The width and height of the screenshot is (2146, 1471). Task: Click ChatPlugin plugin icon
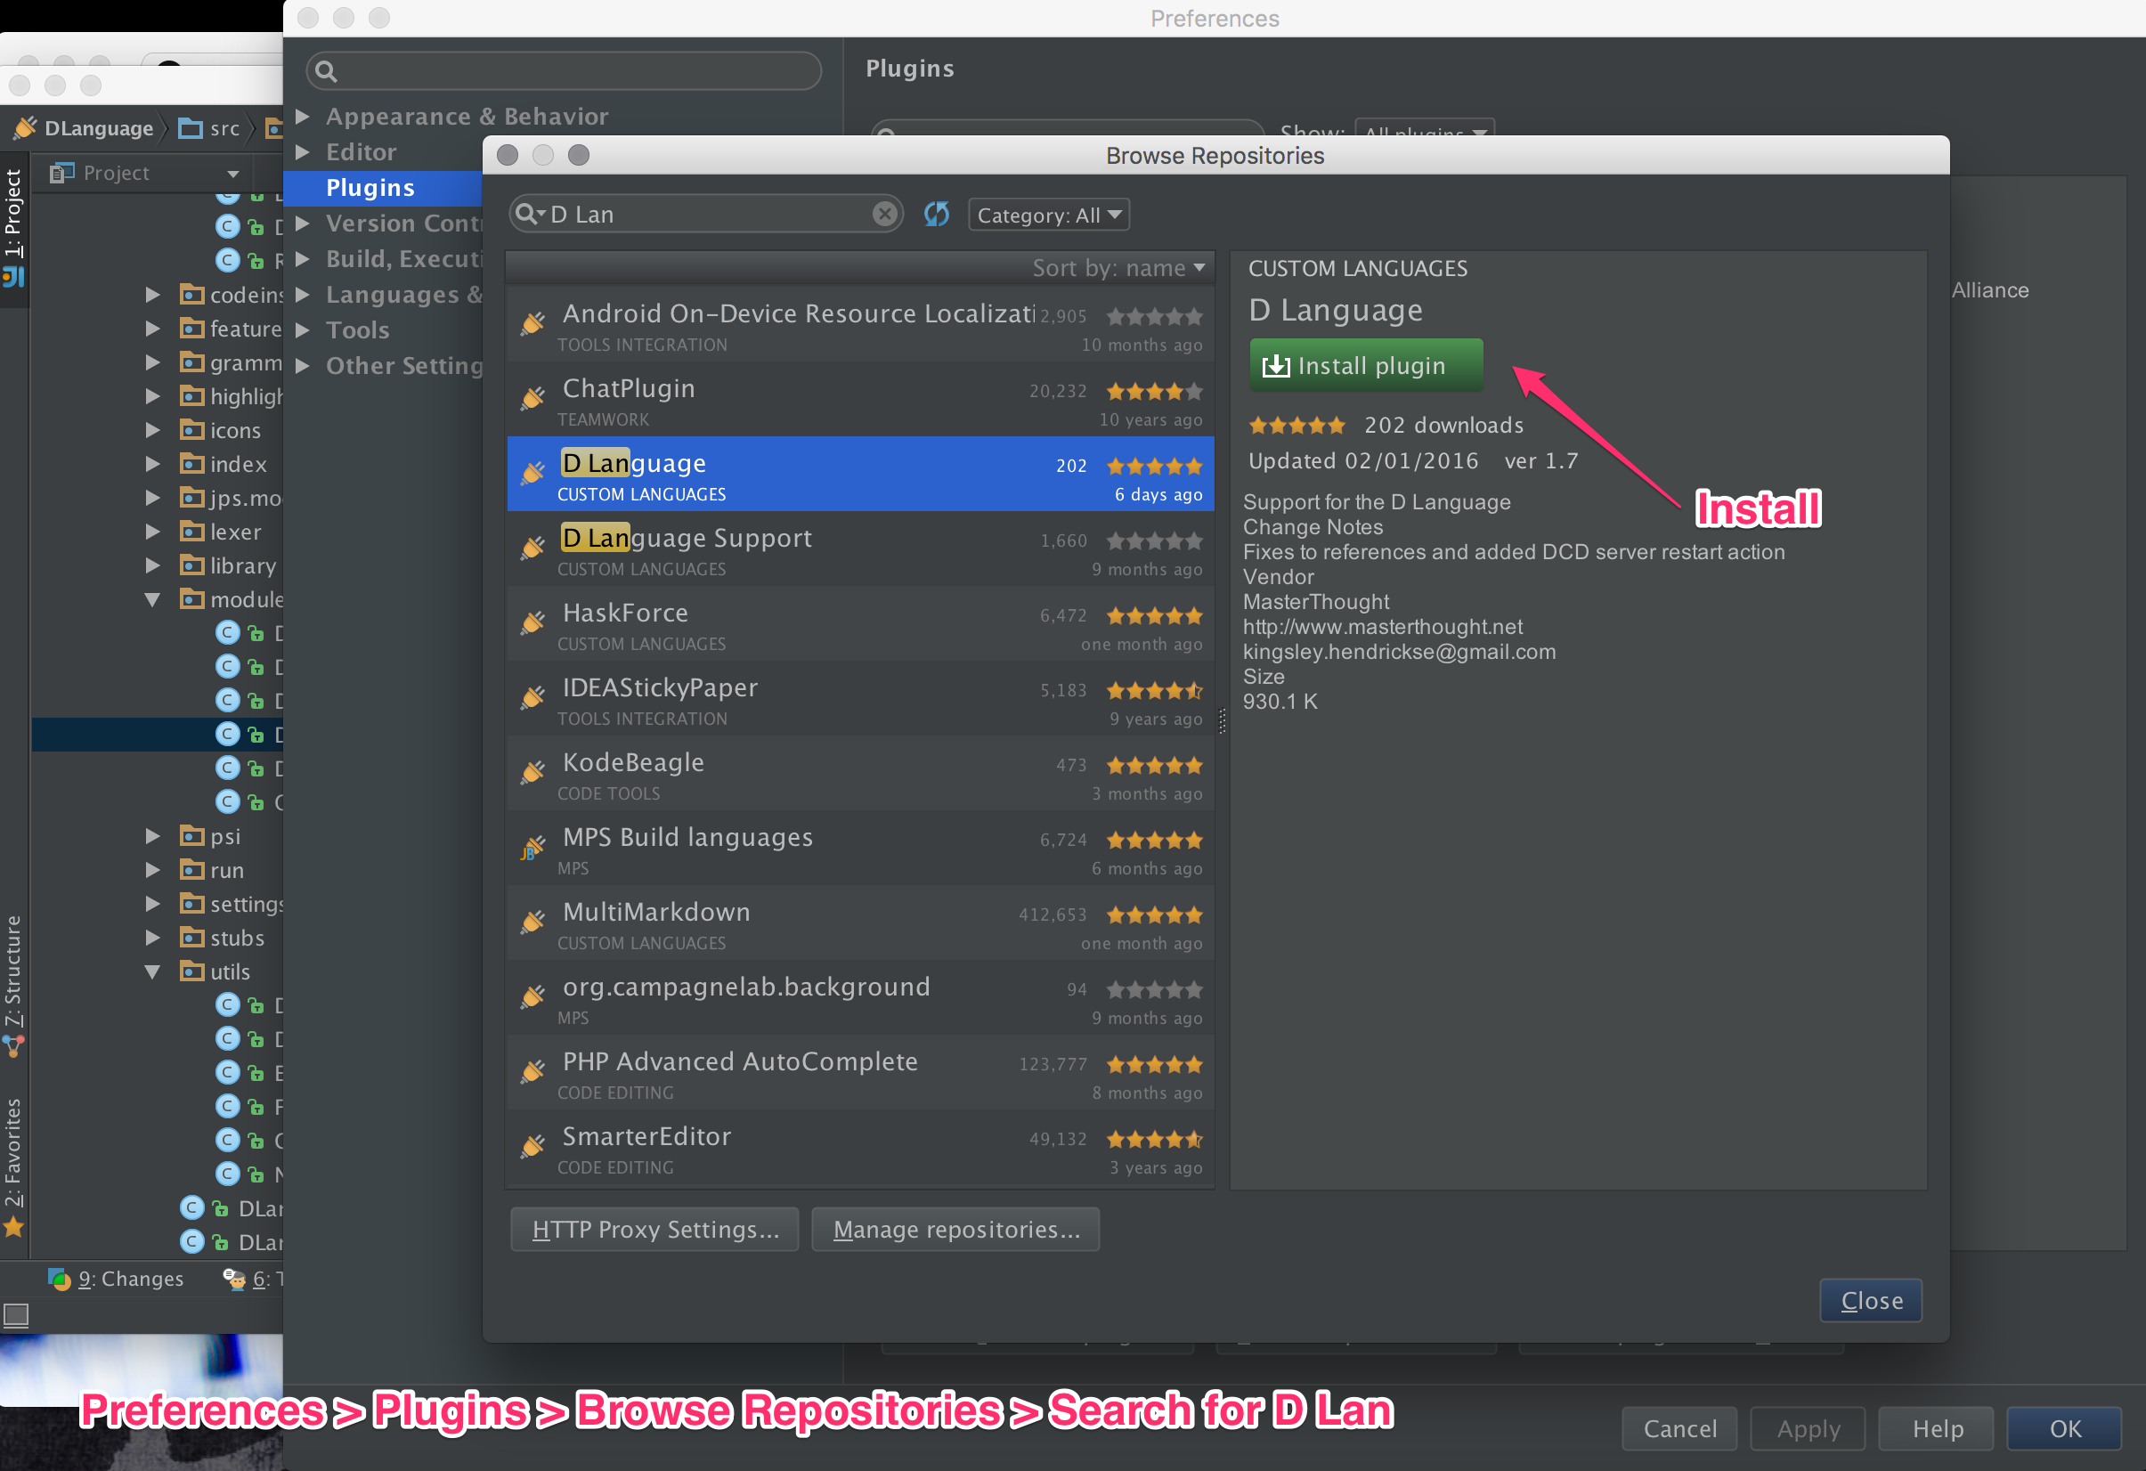pos(532,398)
